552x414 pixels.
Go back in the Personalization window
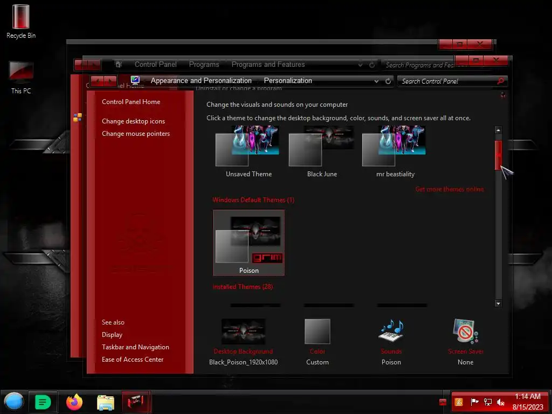(97, 81)
